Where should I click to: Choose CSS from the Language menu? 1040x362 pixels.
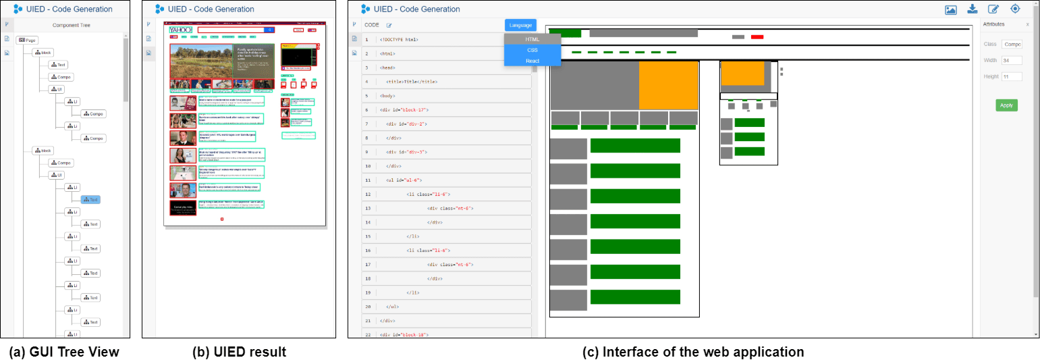532,50
